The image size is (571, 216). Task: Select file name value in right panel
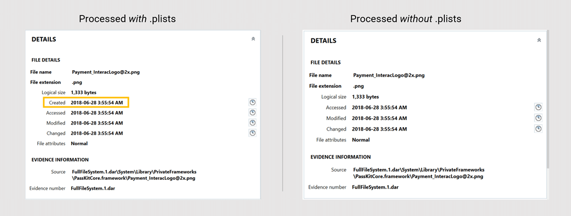pos(389,76)
